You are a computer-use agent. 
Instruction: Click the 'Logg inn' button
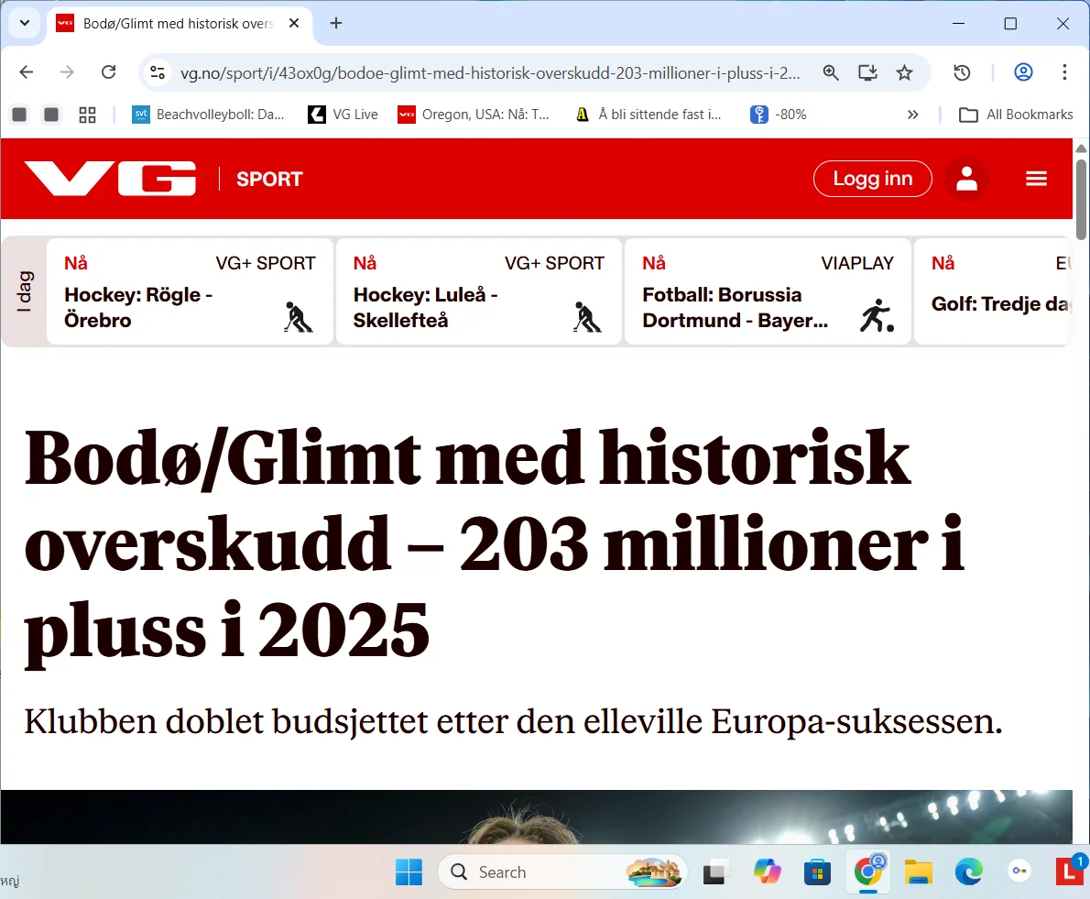[x=872, y=178]
